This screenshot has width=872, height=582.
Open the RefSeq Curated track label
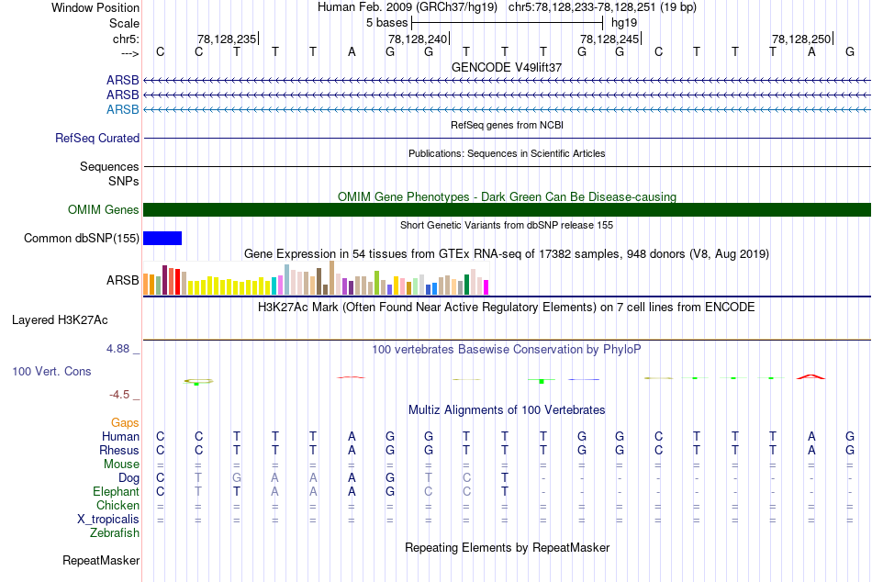(97, 138)
